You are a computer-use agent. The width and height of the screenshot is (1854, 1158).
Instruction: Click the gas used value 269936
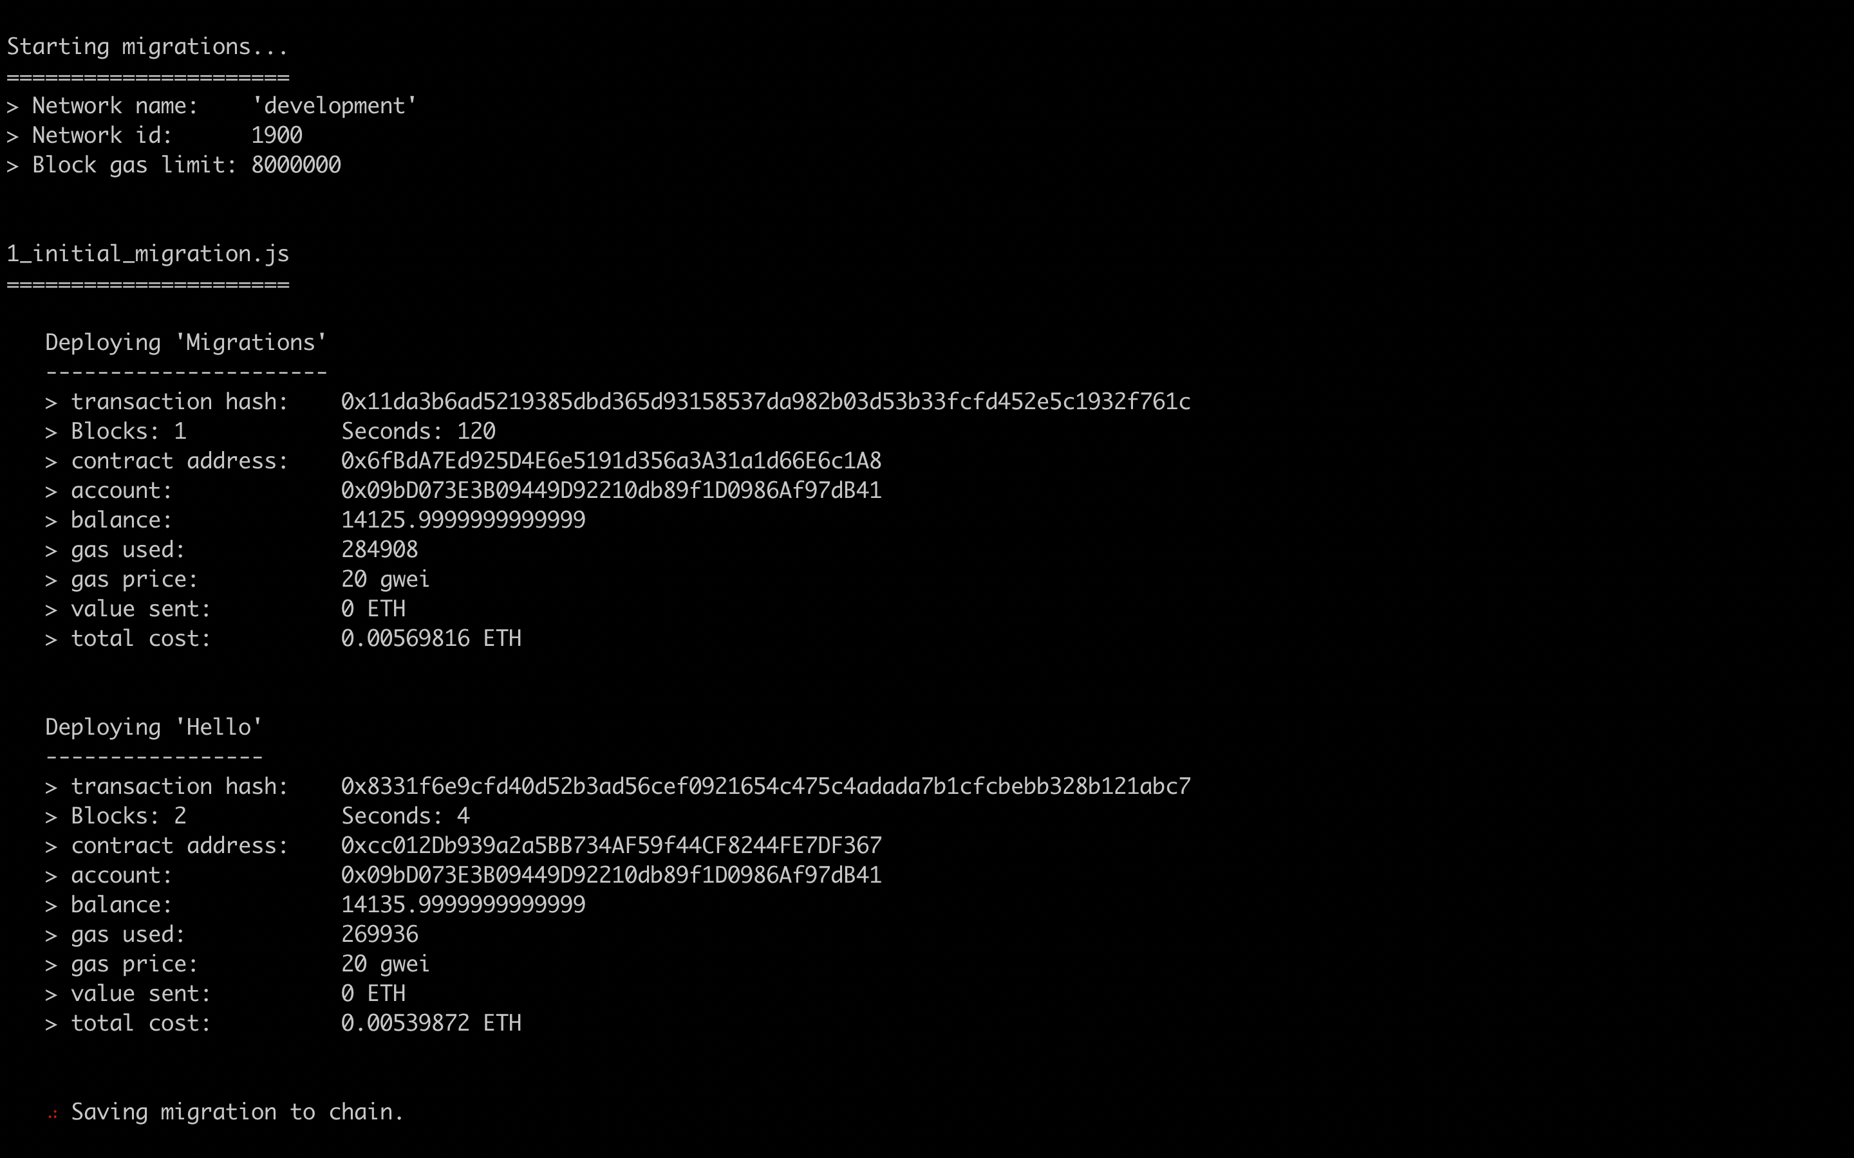coord(379,934)
